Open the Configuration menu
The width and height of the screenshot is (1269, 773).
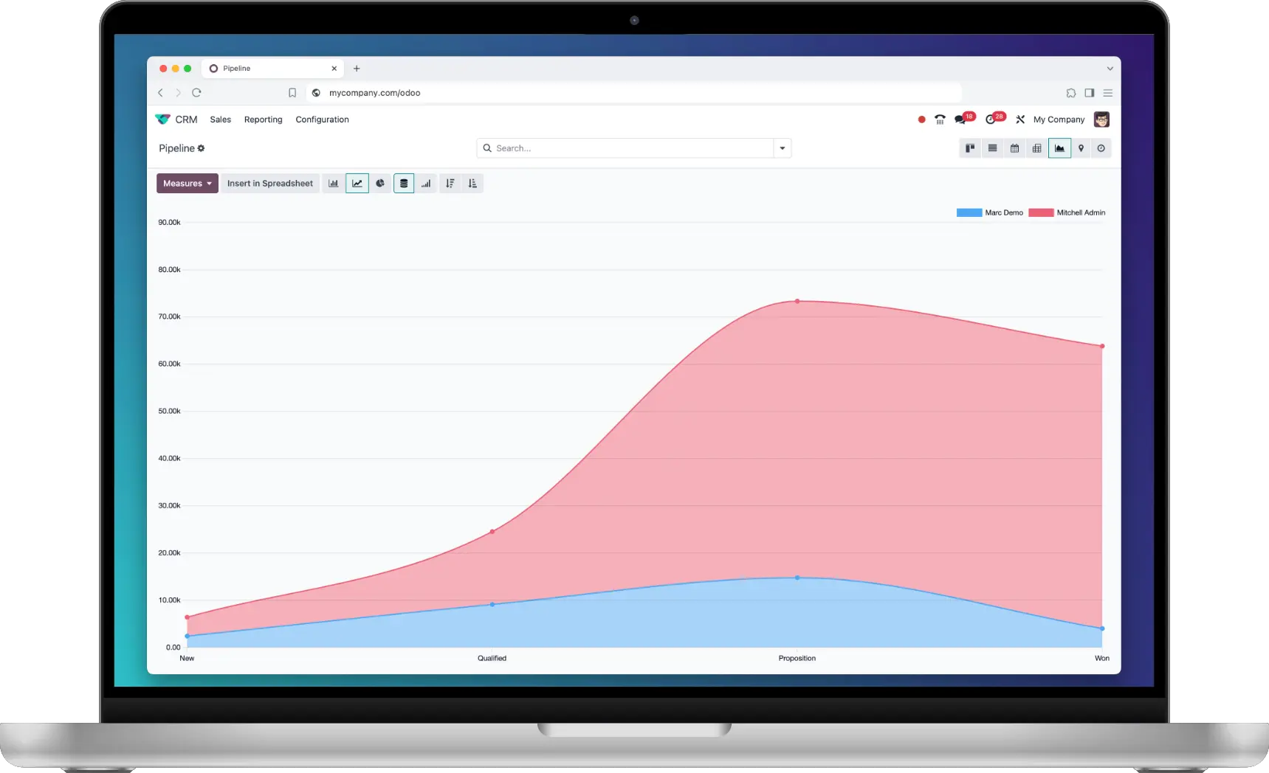322,119
